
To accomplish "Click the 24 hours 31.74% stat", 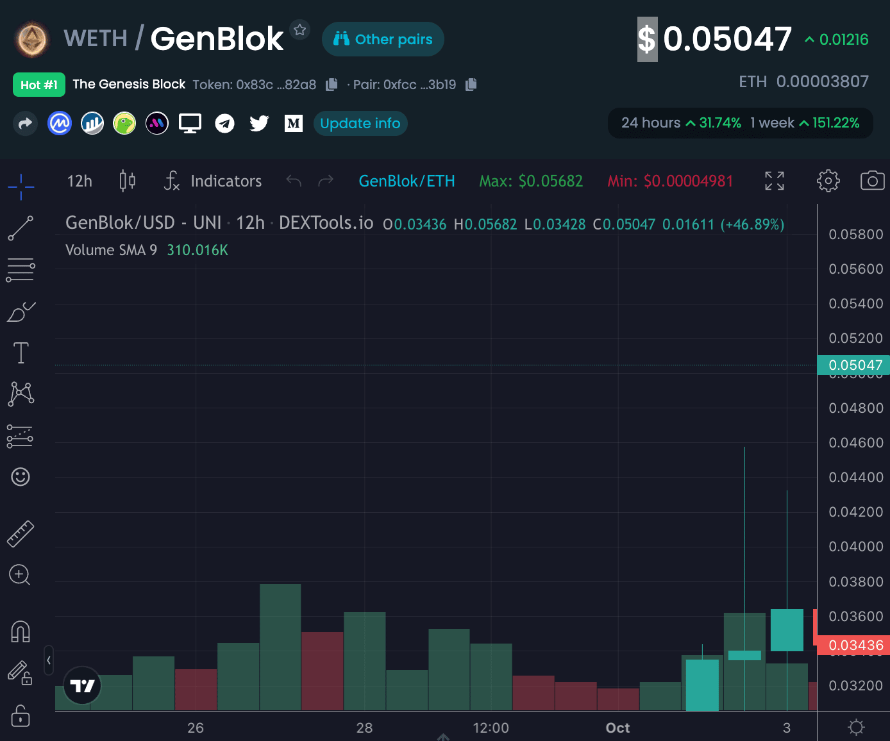I will point(681,123).
